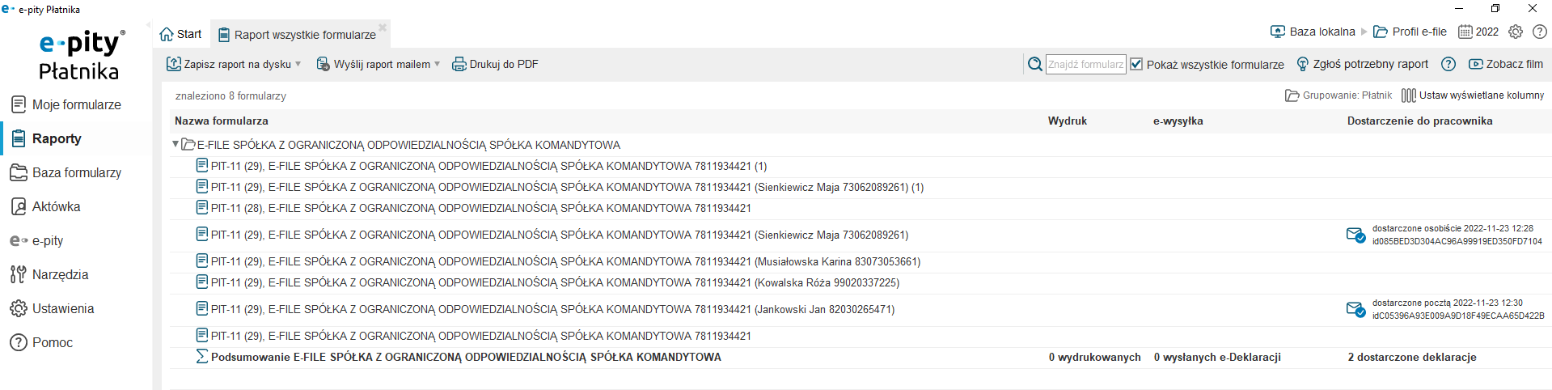The width and height of the screenshot is (1552, 390).
Task: Click the search magnifier icon
Action: pyautogui.click(x=1034, y=64)
